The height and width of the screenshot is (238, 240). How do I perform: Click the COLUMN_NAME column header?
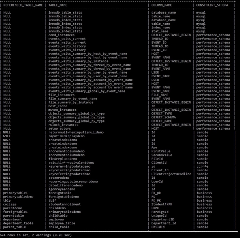pyautogui.click(x=162, y=5)
